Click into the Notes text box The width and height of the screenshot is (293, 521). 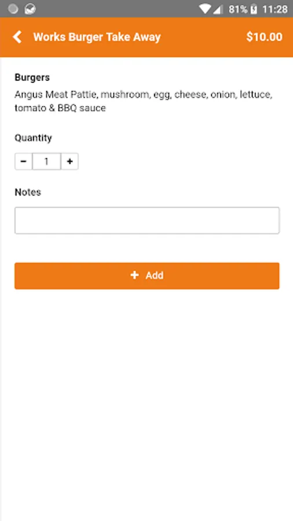[x=147, y=221]
